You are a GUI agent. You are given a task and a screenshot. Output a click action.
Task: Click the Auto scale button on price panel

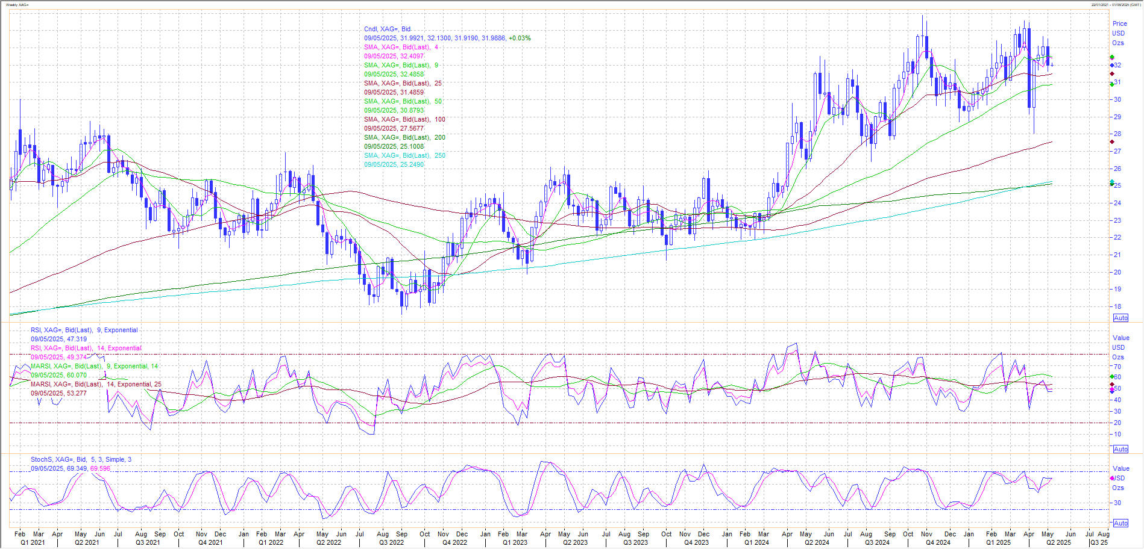[1120, 318]
